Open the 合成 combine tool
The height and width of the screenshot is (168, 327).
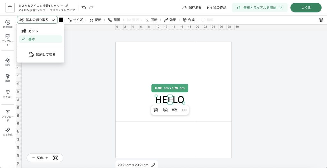click(189, 20)
